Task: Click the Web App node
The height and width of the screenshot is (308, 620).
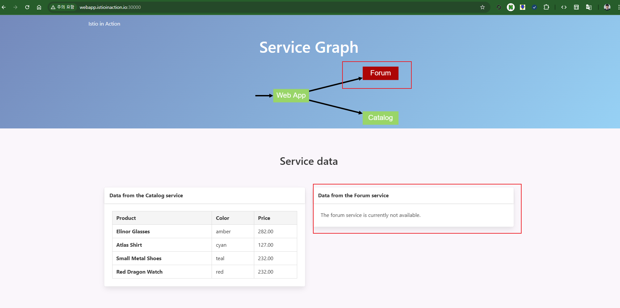Action: (291, 95)
